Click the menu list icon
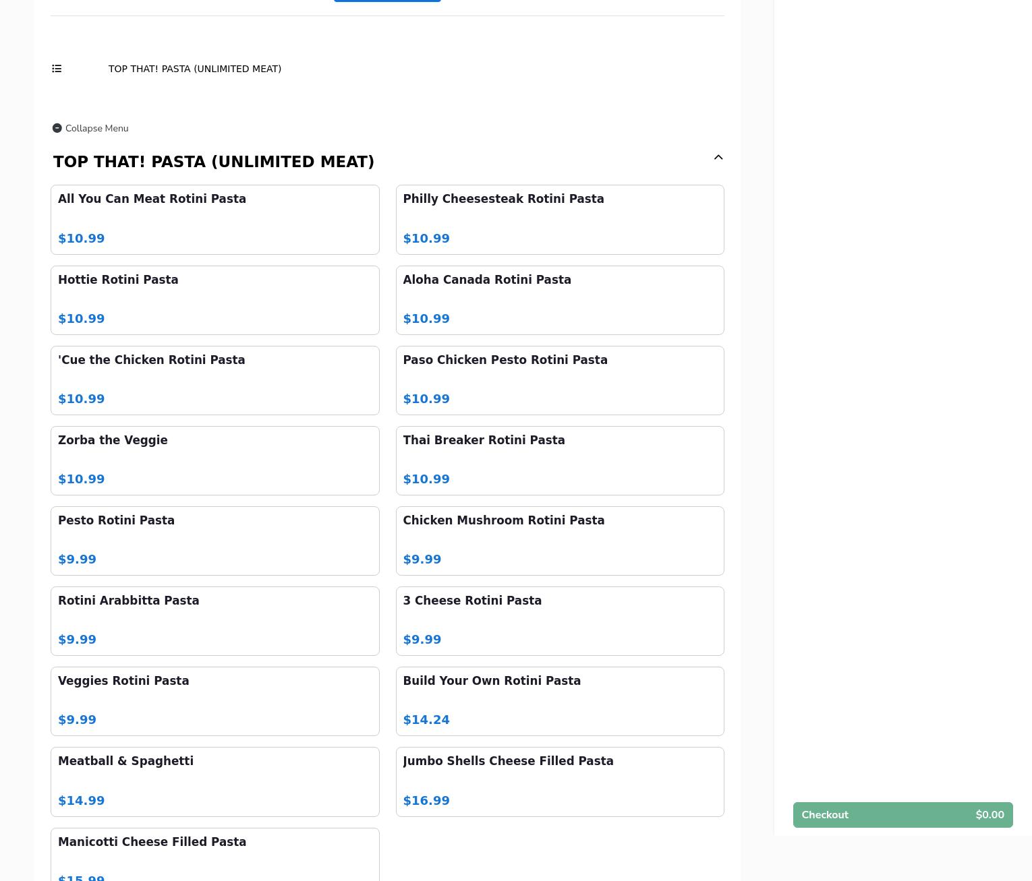 [57, 69]
